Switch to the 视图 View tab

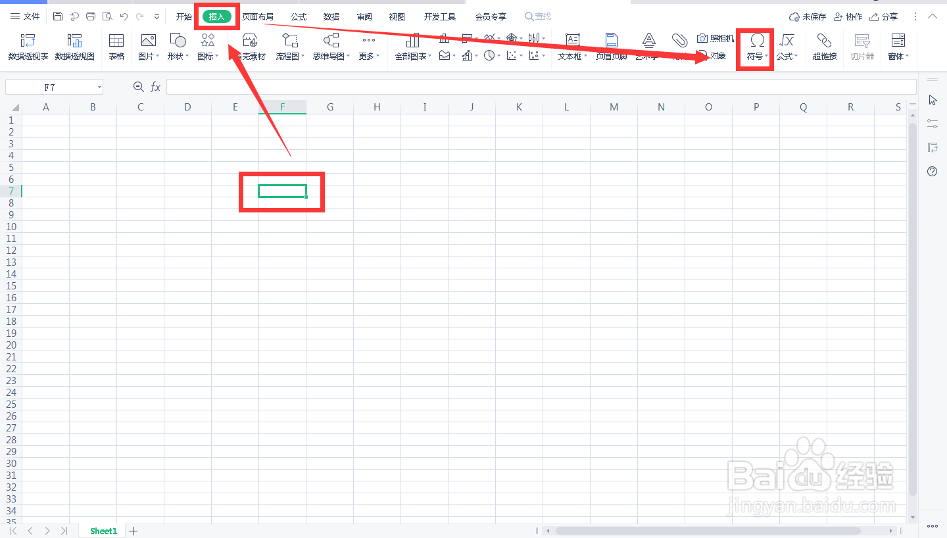click(397, 16)
